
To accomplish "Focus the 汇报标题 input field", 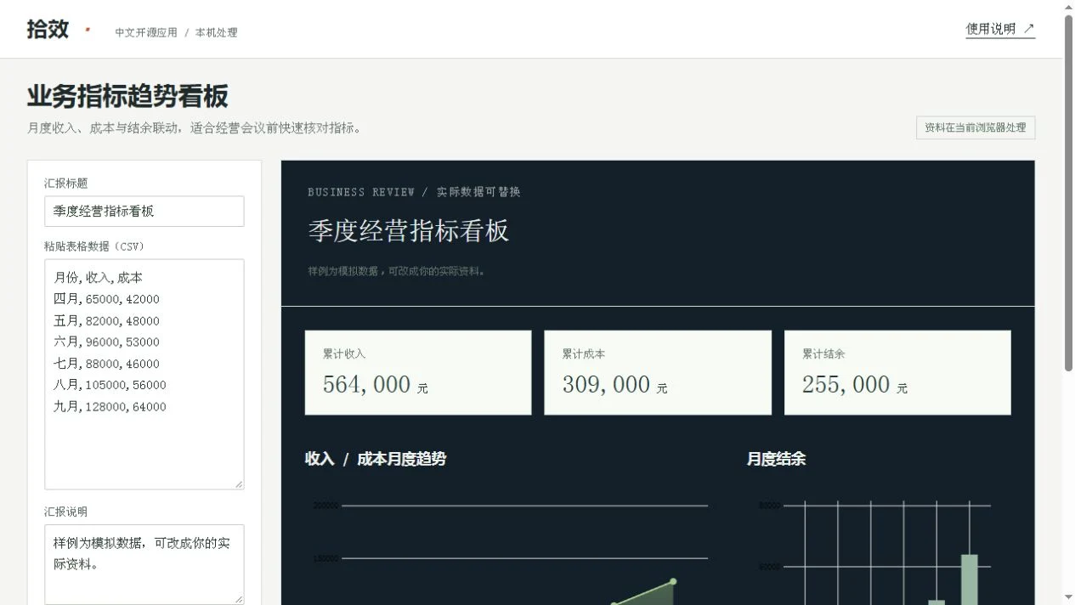I will tap(144, 212).
